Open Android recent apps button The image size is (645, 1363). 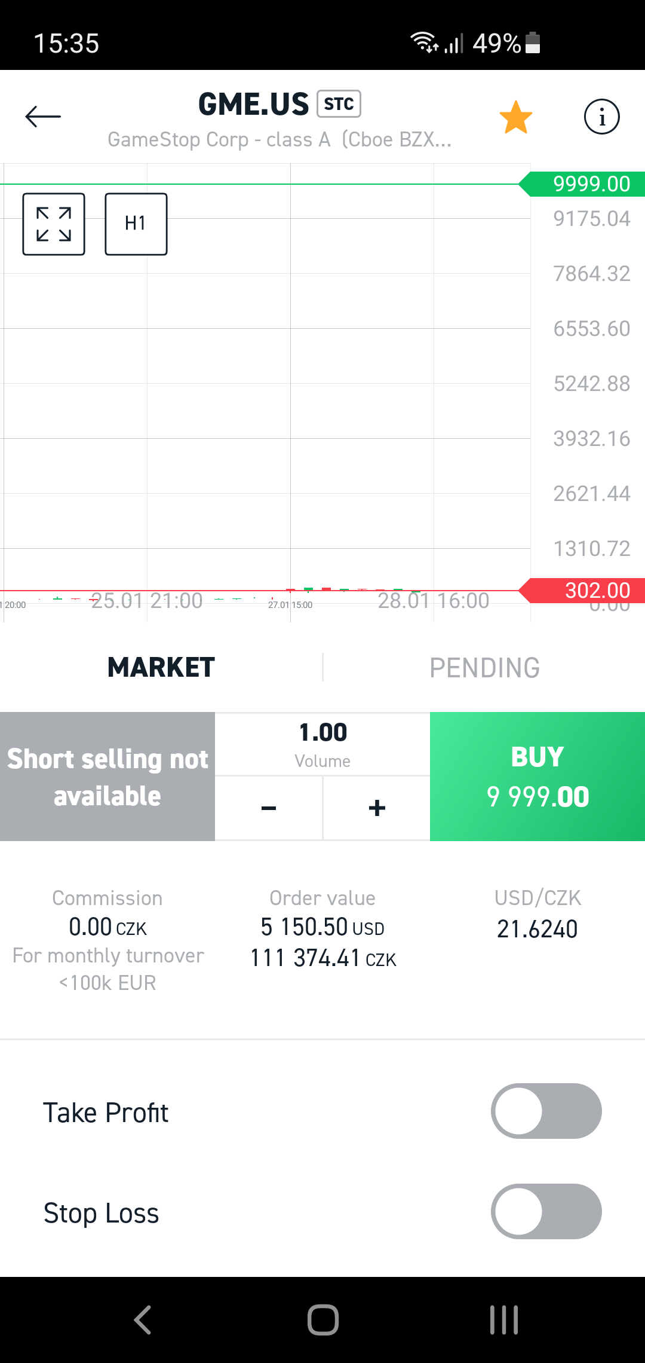(x=503, y=1320)
